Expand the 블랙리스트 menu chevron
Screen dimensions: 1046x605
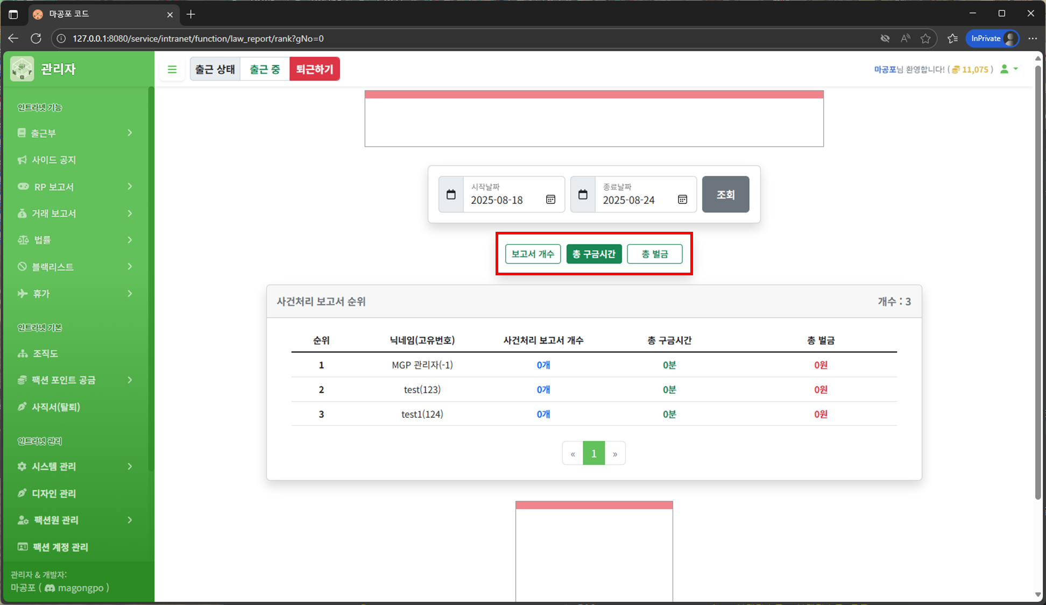pyautogui.click(x=130, y=267)
